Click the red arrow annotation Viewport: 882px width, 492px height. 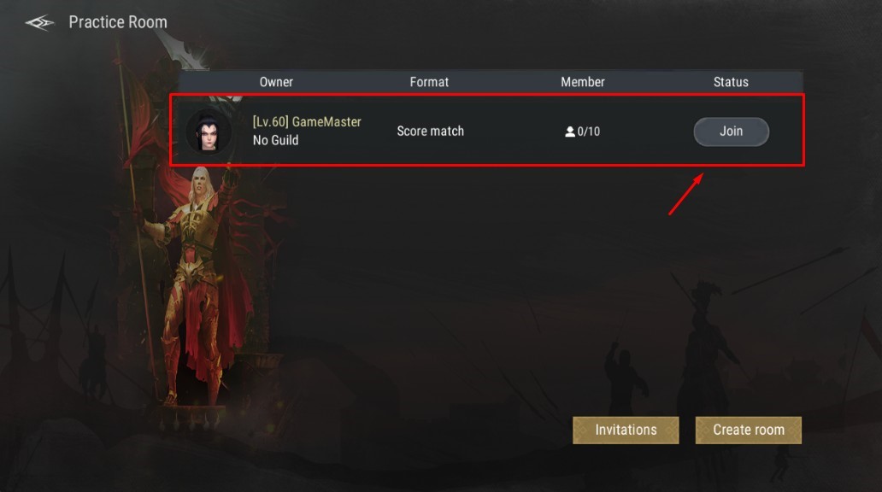coord(685,194)
